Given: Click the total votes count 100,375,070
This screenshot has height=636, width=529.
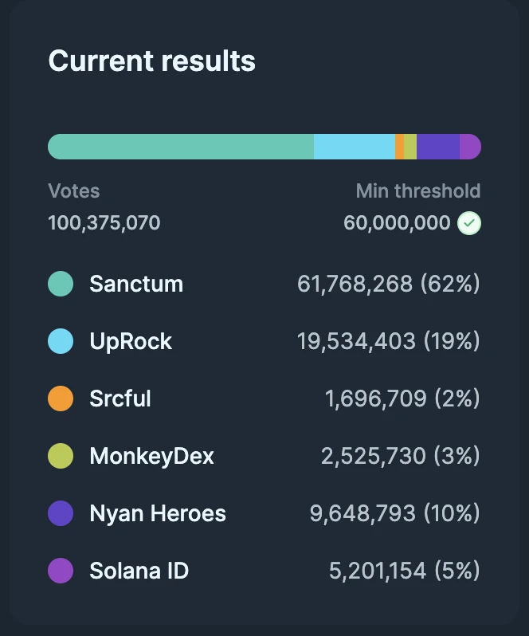Looking at the screenshot, I should [104, 223].
